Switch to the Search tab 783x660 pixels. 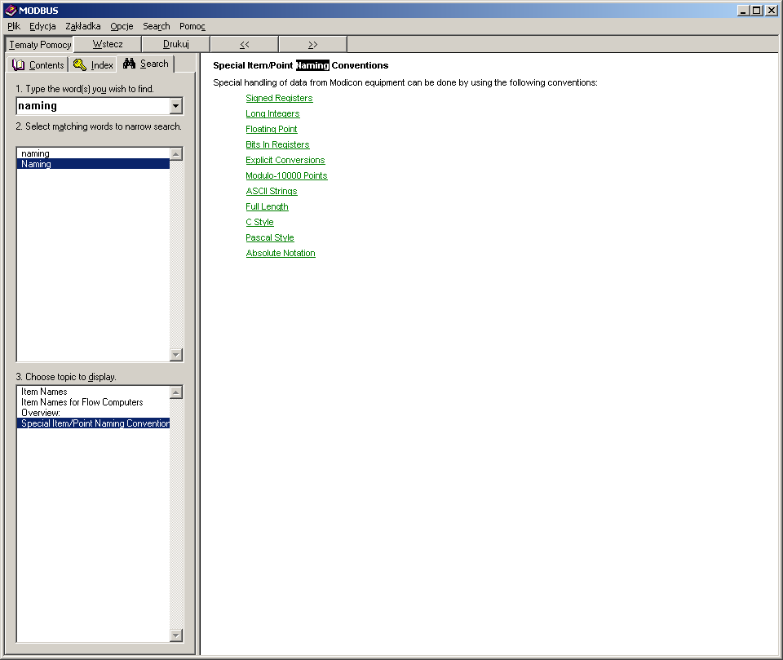pos(146,64)
